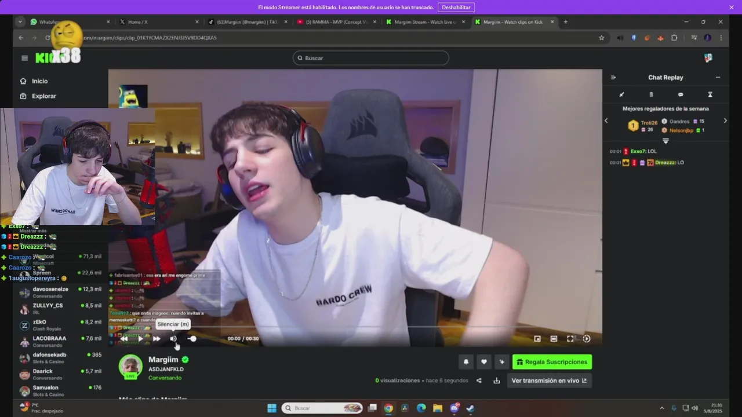The height and width of the screenshot is (417, 742).
Task: Mute the clip with the volume icon
Action: pos(173,339)
